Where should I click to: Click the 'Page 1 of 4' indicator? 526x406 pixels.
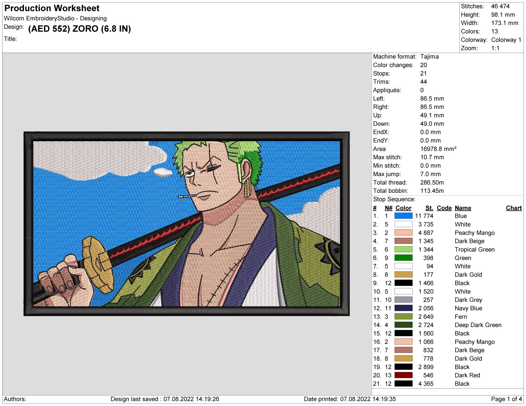(506, 399)
